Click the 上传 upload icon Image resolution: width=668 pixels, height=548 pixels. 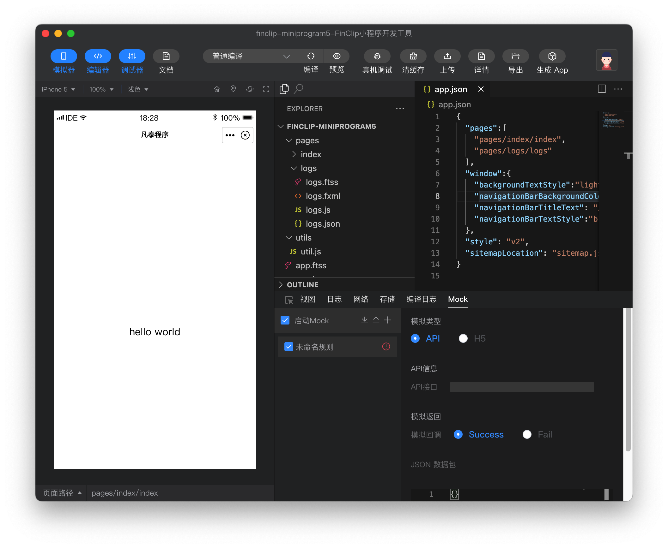(x=447, y=56)
